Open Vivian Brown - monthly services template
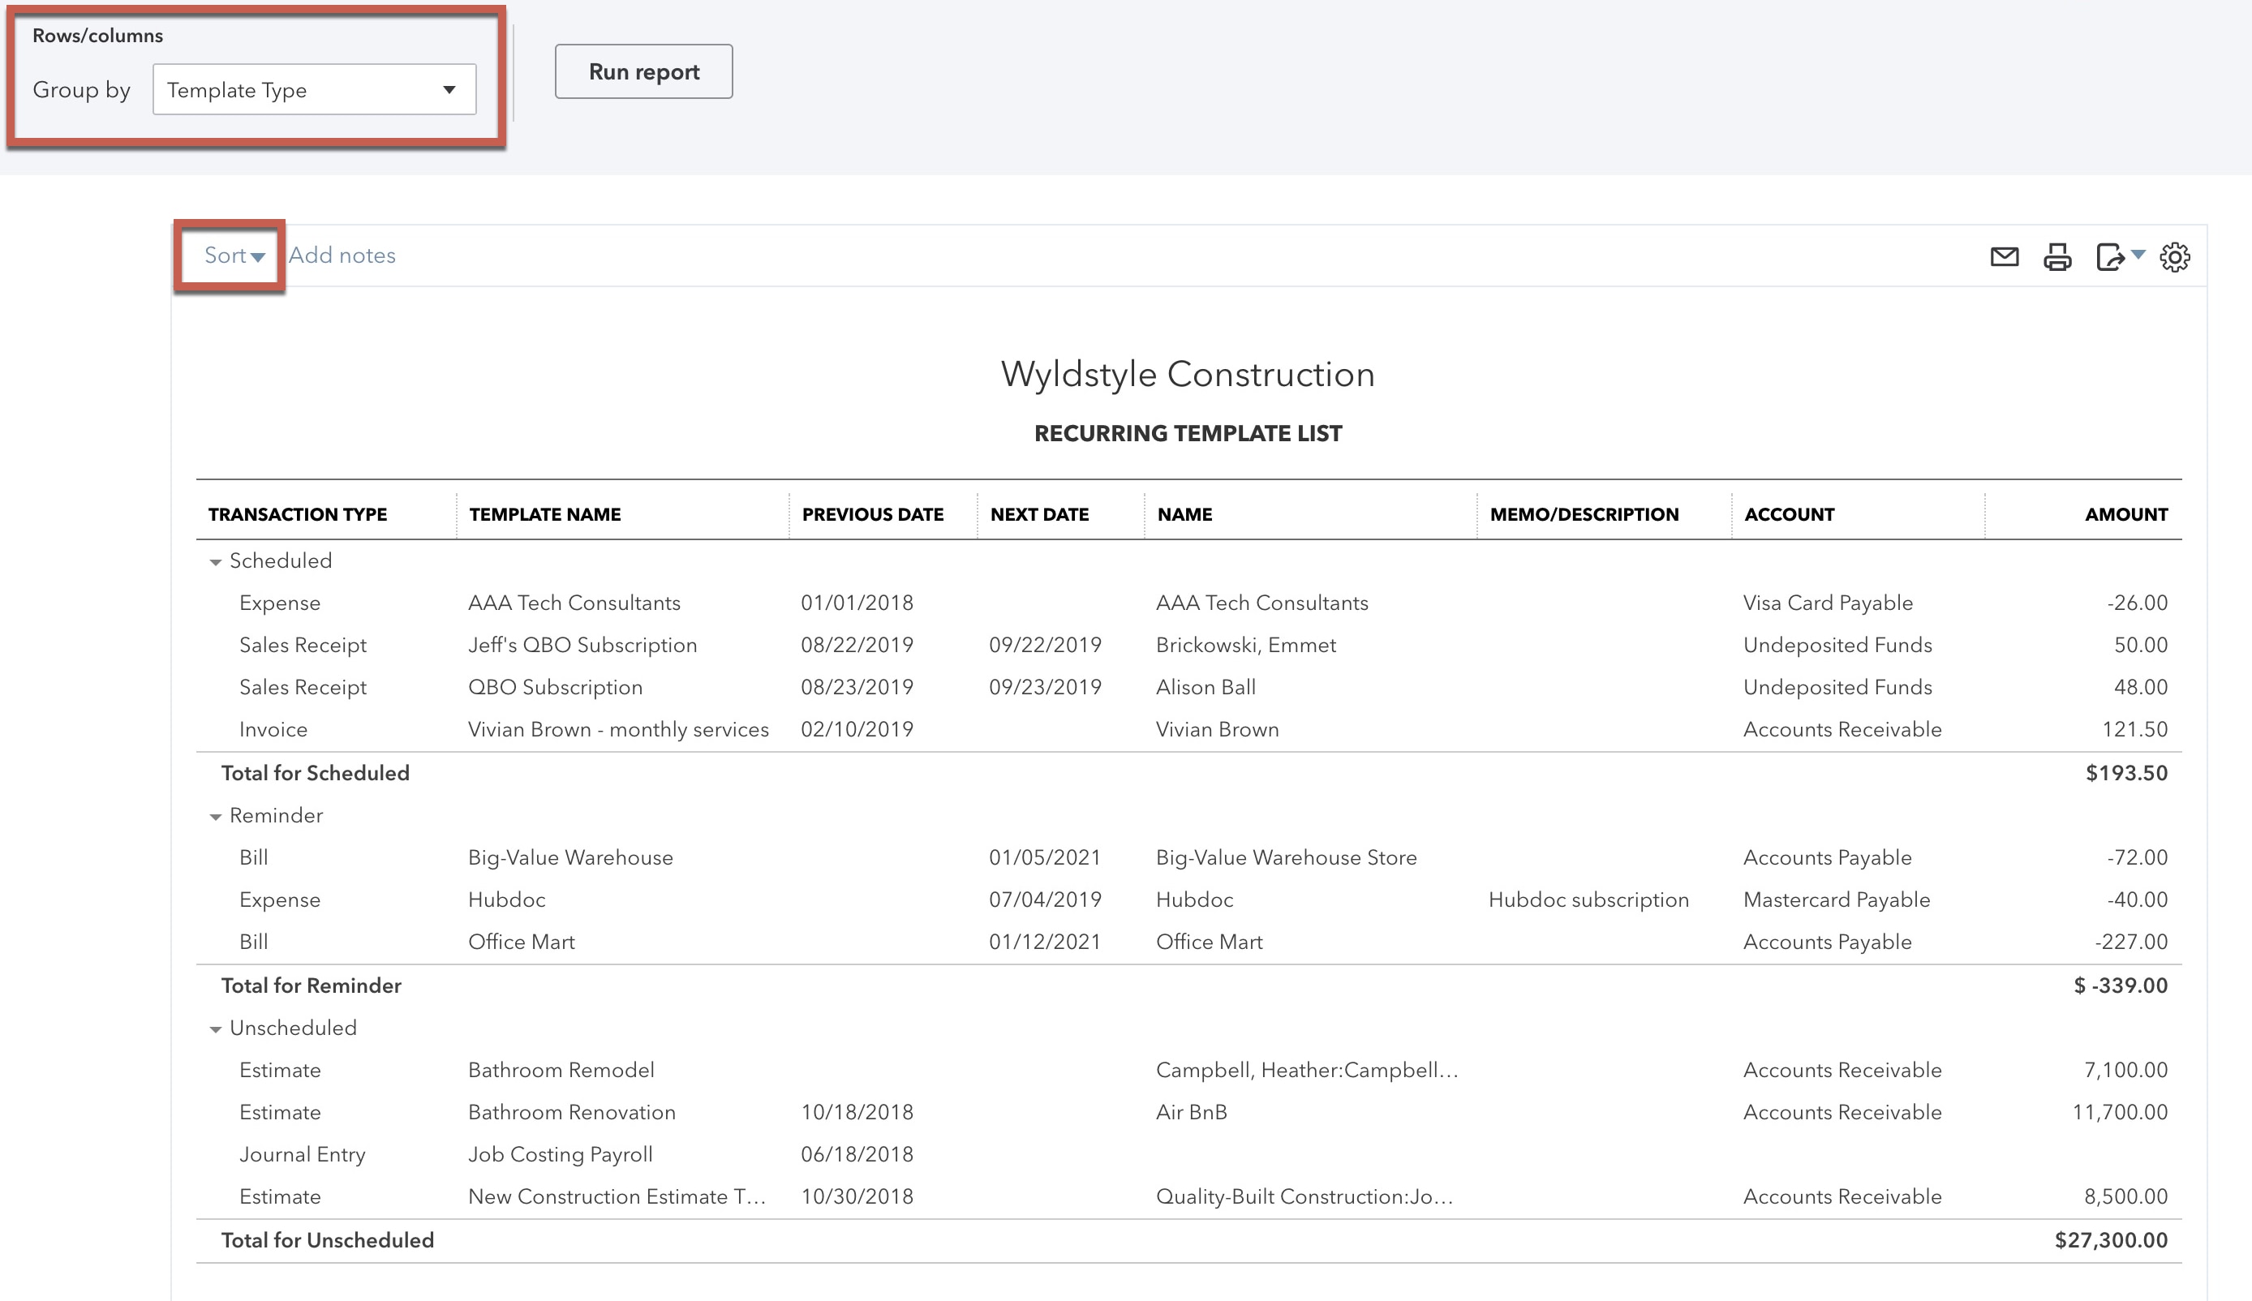This screenshot has width=2252, height=1301. (618, 730)
